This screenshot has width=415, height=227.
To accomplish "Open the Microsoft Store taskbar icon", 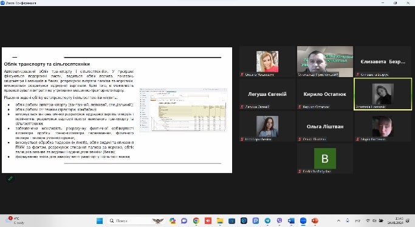I will coord(232,221).
